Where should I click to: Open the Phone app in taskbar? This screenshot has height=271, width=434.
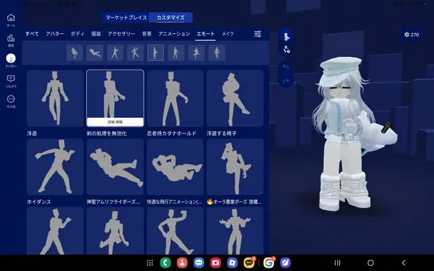[x=165, y=263]
